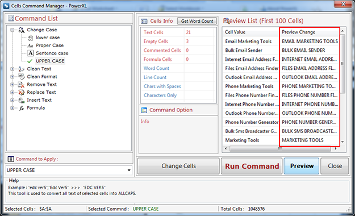The height and width of the screenshot is (216, 355).
Task: Click the Cells Info panel icon
Action: coord(144,21)
